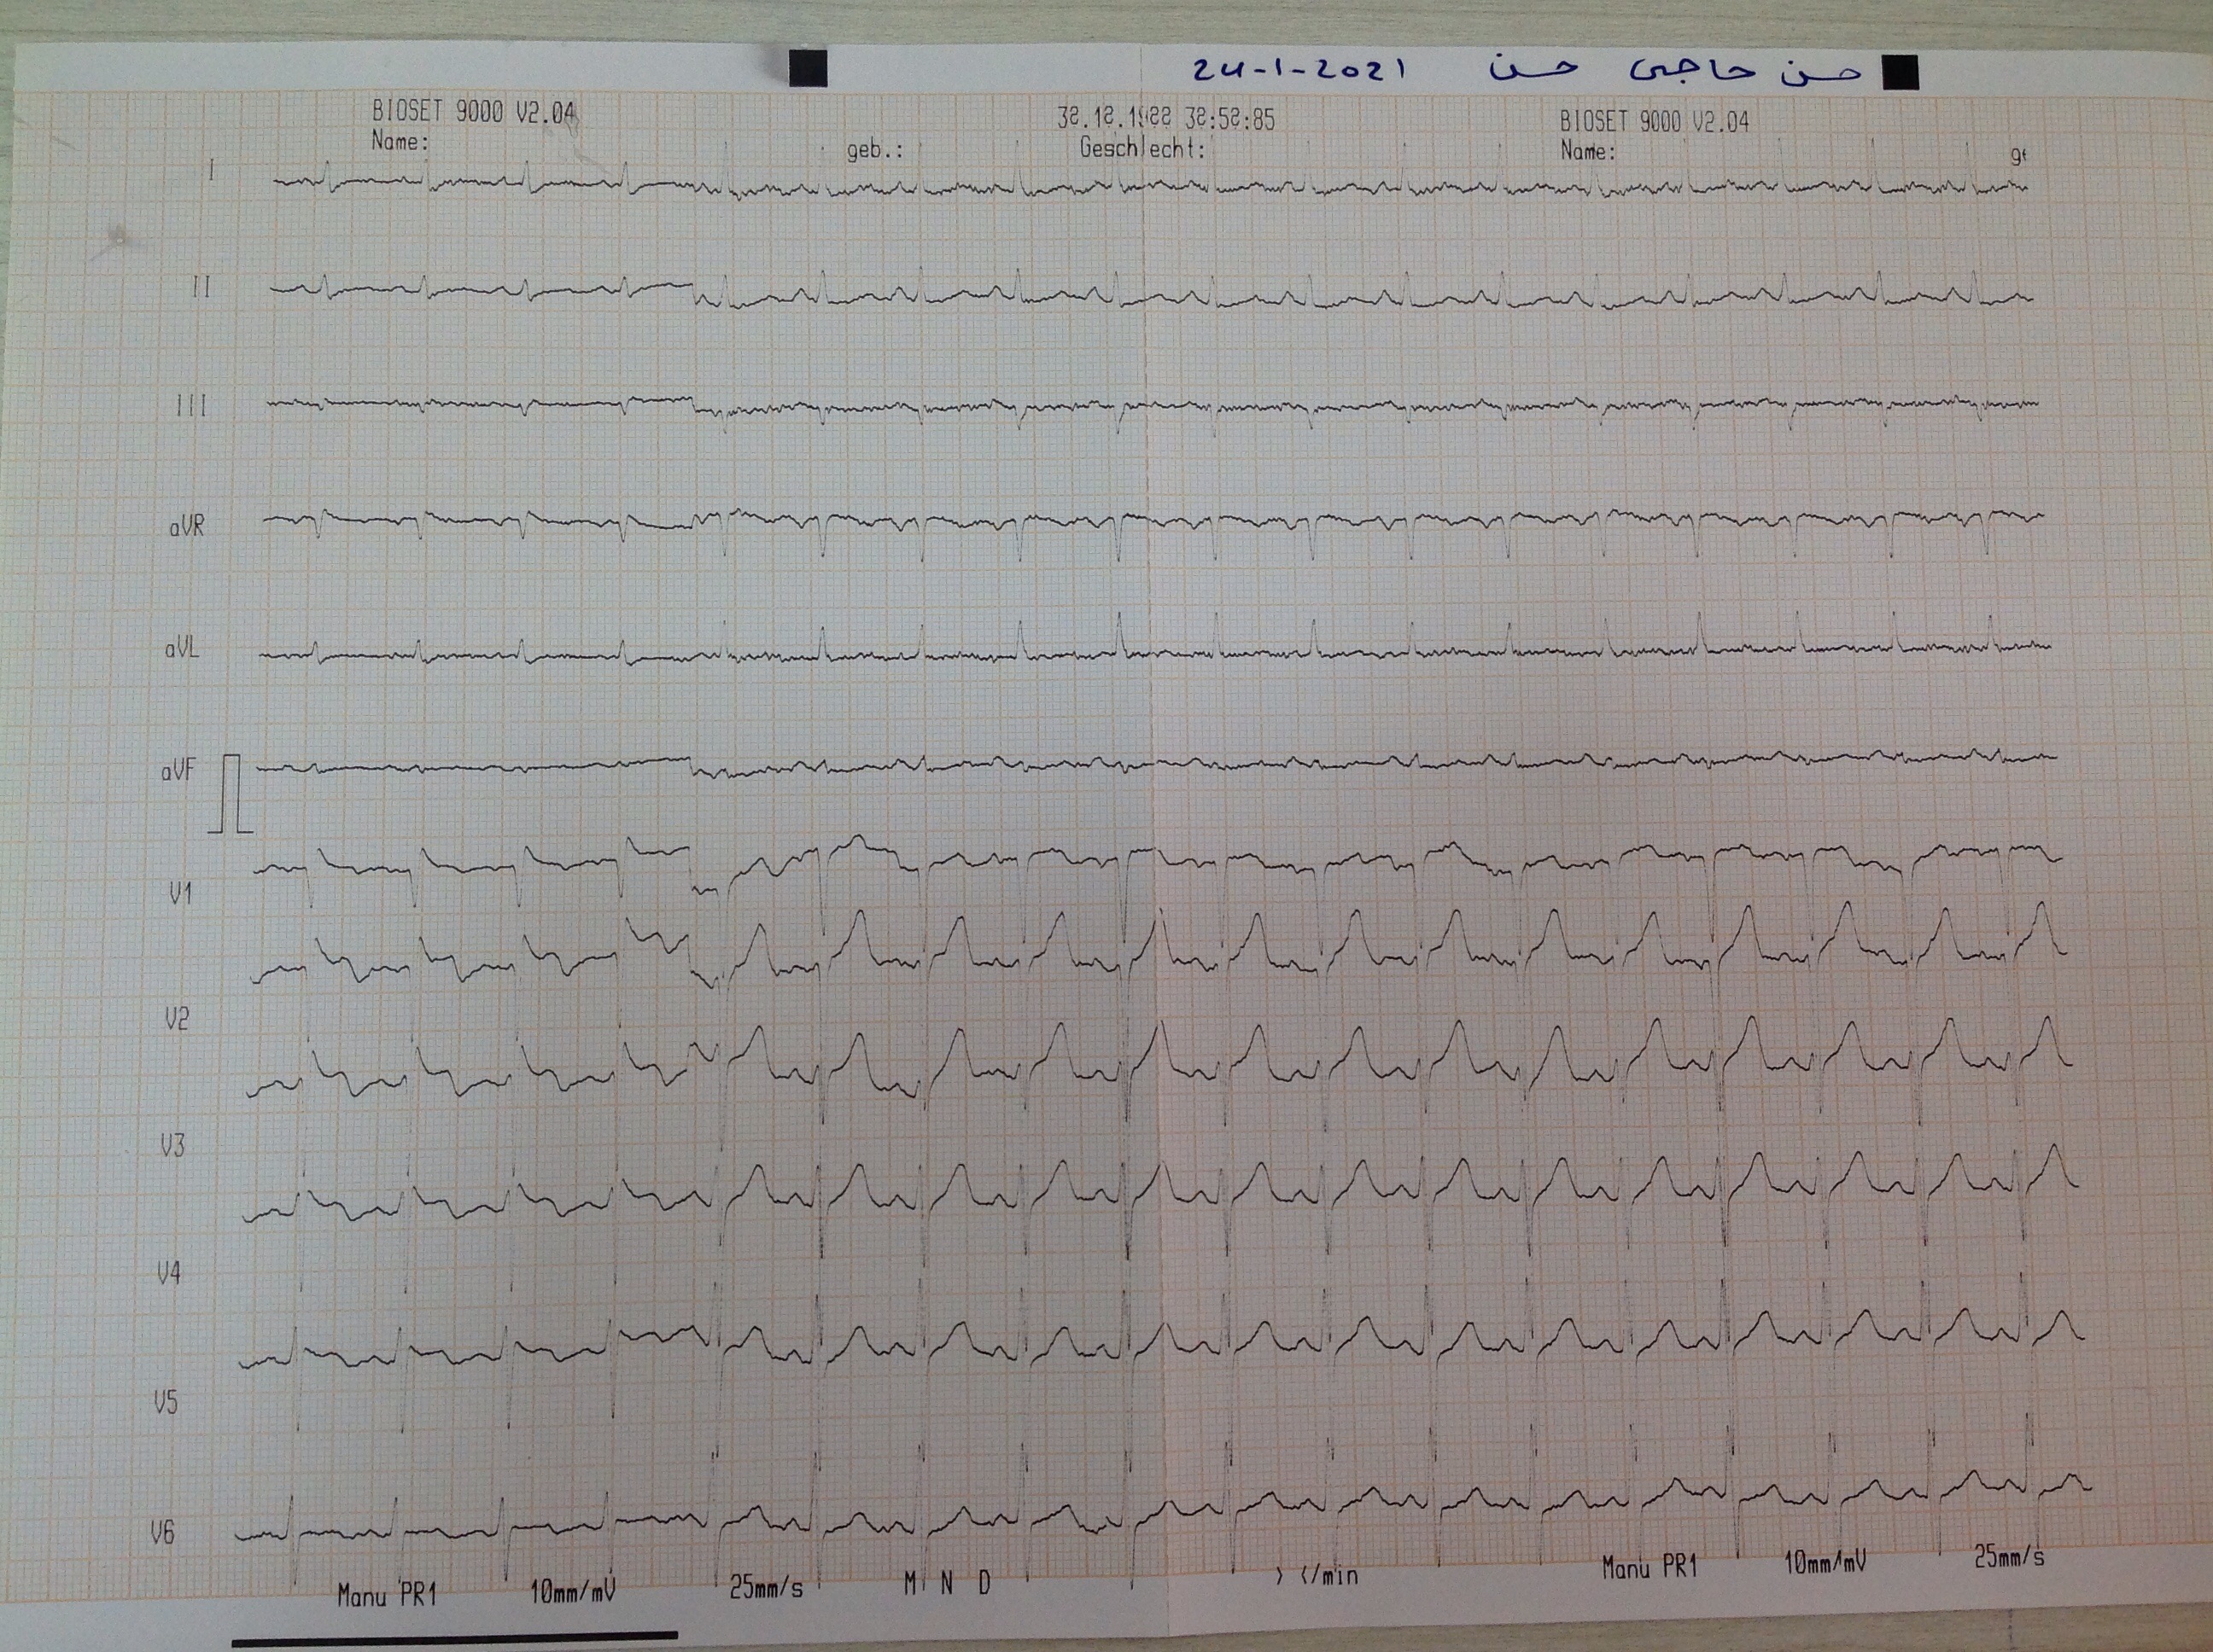Image resolution: width=2213 pixels, height=1652 pixels.
Task: Click the lead II label
Action: click(x=201, y=288)
